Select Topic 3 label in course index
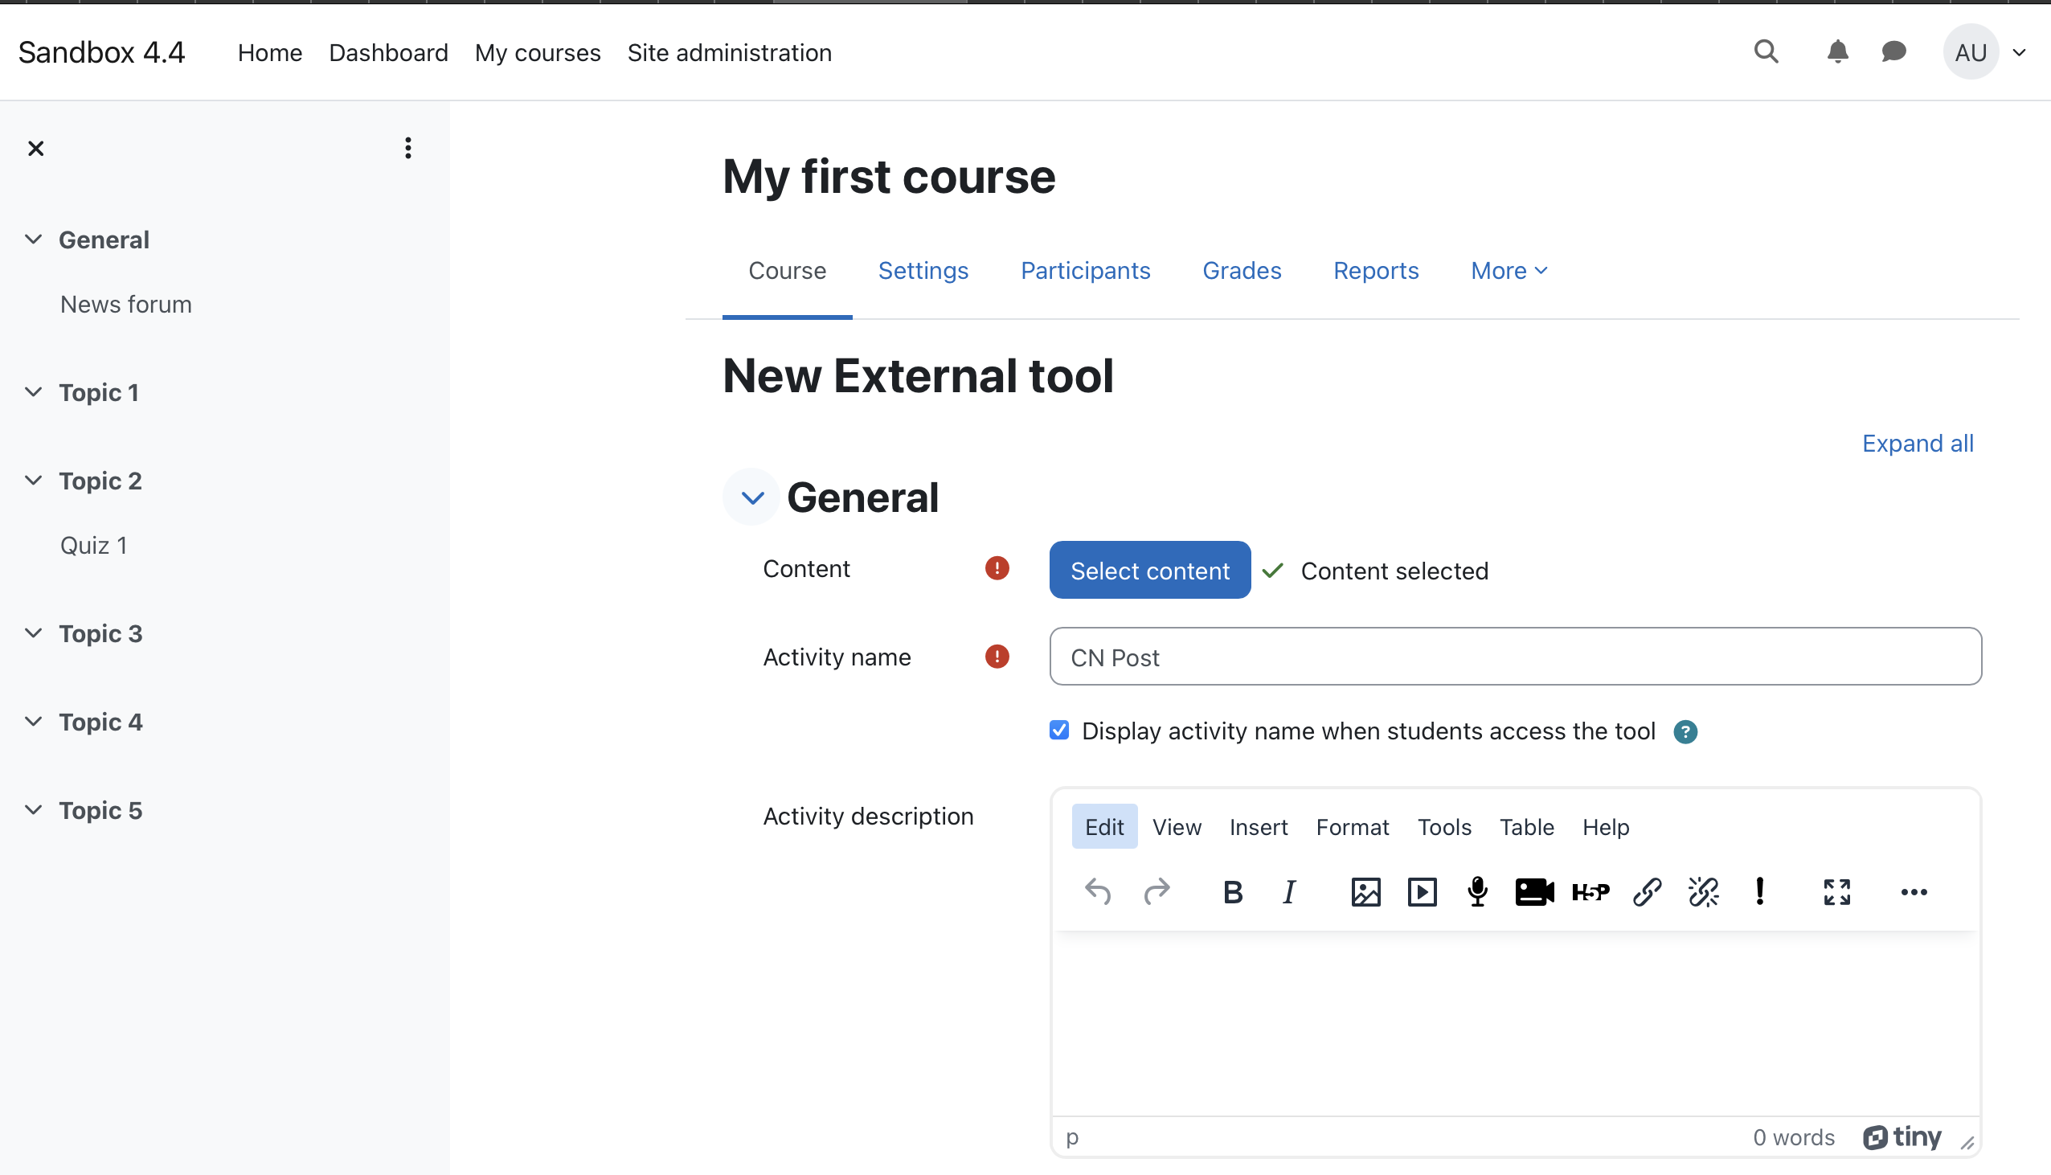 point(100,633)
